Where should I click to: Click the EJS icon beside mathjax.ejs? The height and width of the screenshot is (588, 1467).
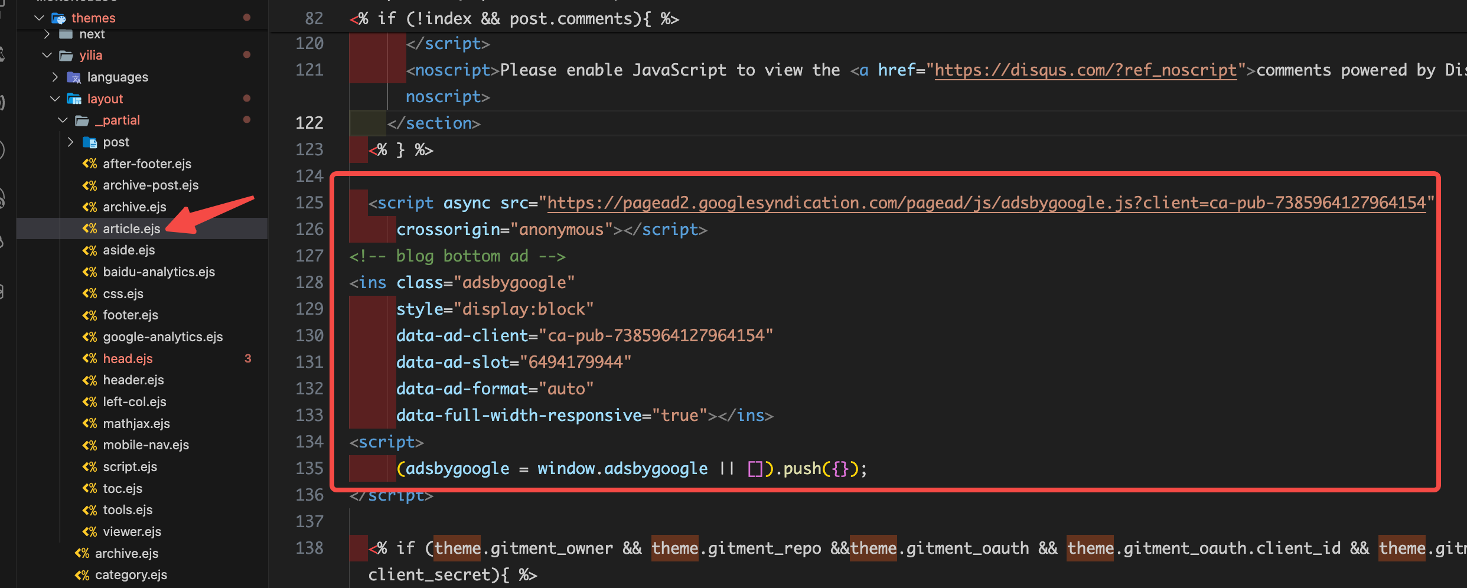(90, 423)
